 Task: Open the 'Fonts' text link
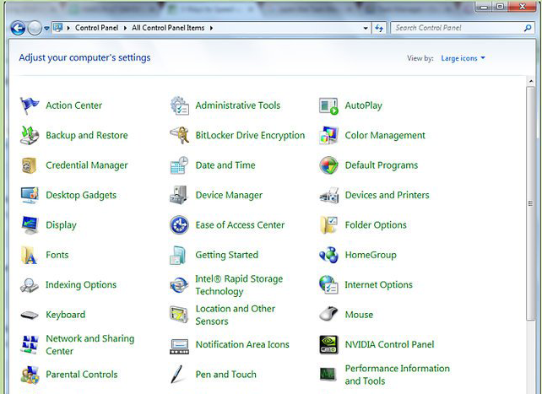[x=57, y=255]
